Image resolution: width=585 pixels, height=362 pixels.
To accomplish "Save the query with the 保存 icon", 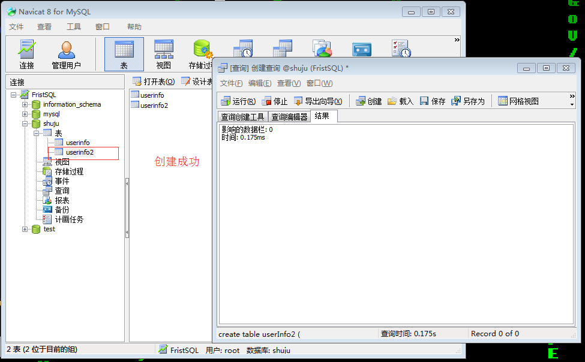I will coord(431,101).
